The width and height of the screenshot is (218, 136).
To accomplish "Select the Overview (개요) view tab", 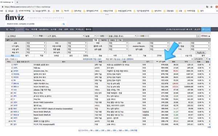I will click(12, 56).
